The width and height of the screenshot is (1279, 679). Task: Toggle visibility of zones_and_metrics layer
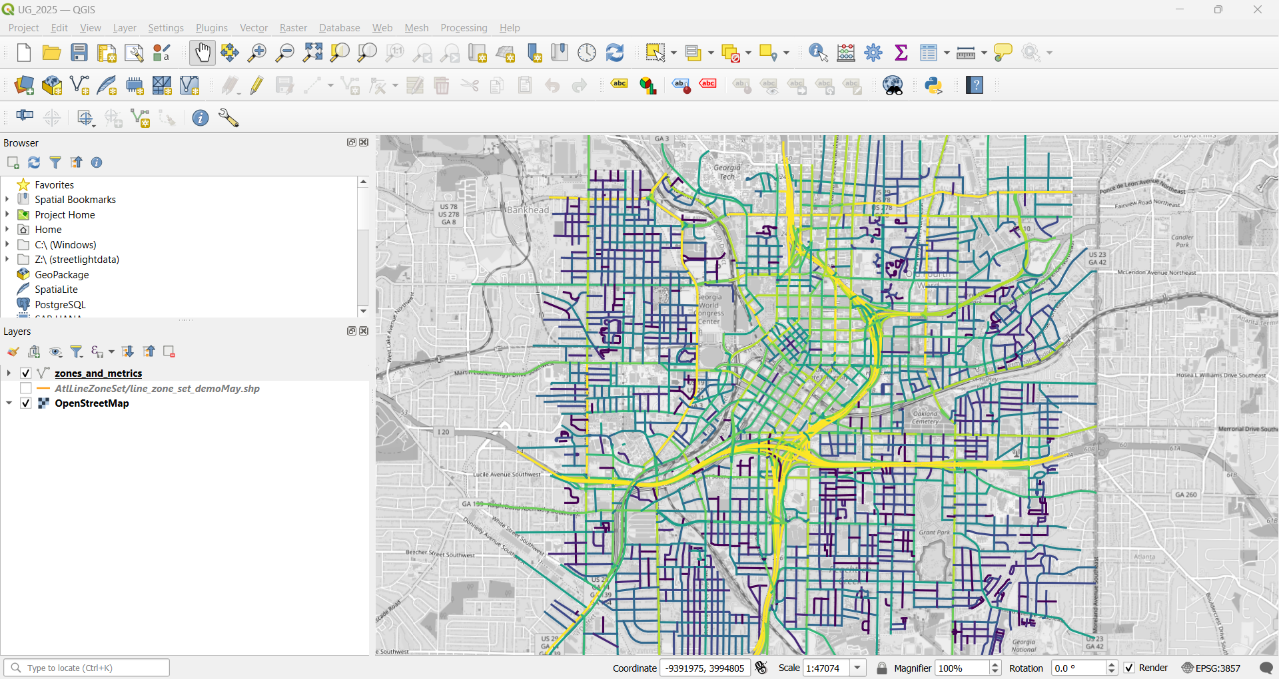pyautogui.click(x=26, y=373)
